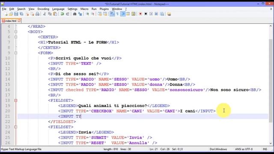Copy selection using the toolbar copy icon
Screen dimensions: 274x154
tap(50, 14)
